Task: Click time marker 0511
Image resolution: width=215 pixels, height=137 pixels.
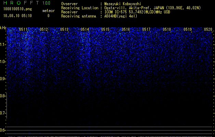Action: pyautogui.click(x=23, y=29)
